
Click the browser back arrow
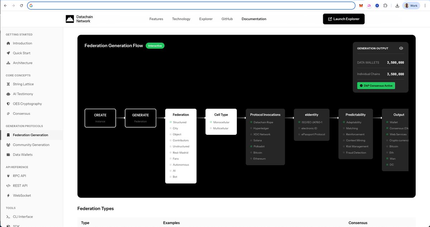pyautogui.click(x=5, y=6)
